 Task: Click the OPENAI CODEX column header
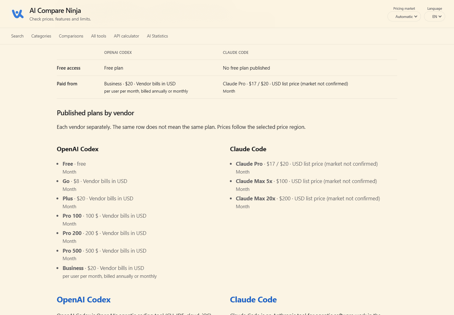pyautogui.click(x=118, y=53)
